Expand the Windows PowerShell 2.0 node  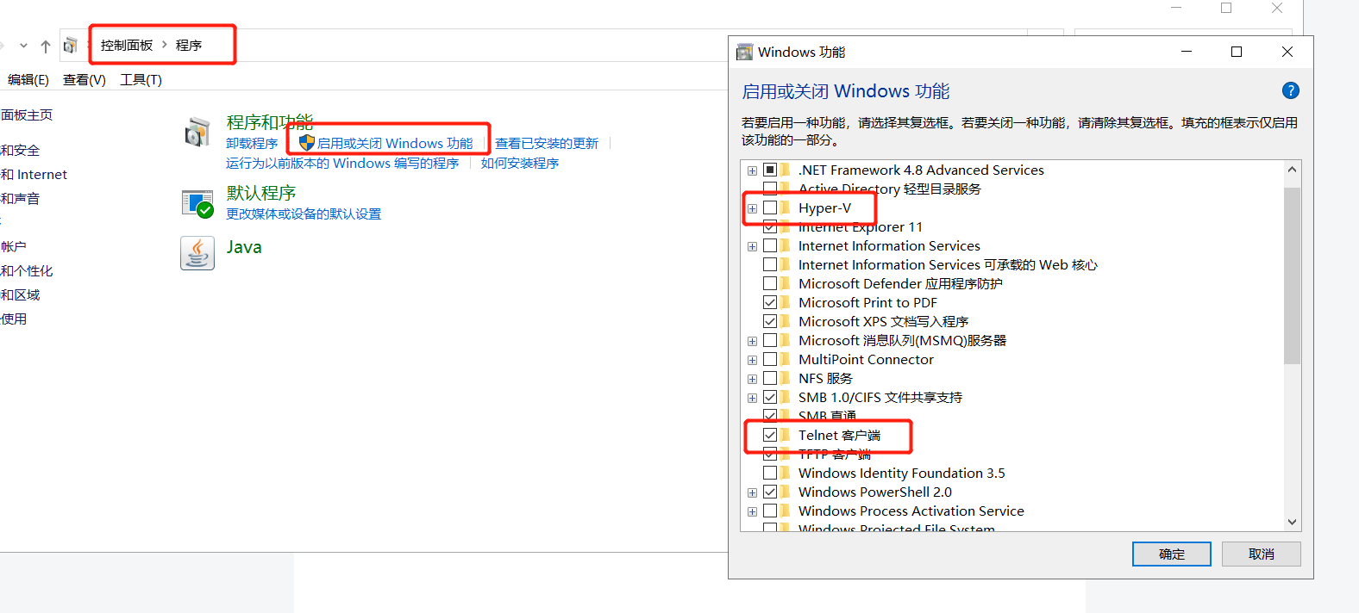752,492
